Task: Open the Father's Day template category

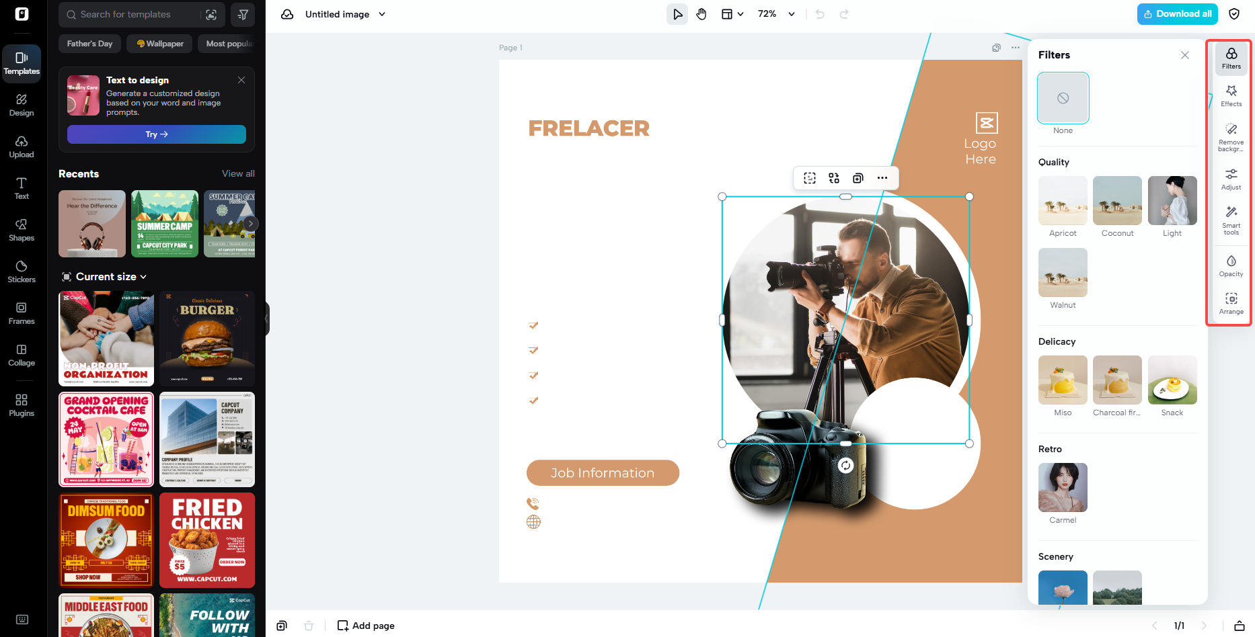Action: [89, 43]
